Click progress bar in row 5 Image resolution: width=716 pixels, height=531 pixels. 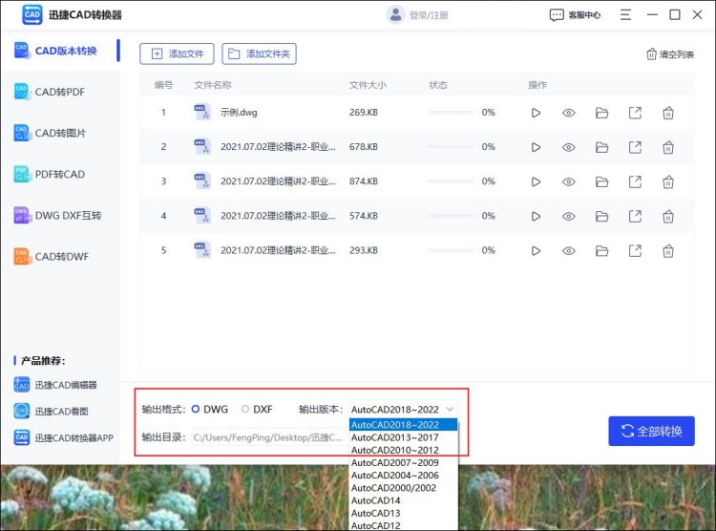[x=452, y=250]
